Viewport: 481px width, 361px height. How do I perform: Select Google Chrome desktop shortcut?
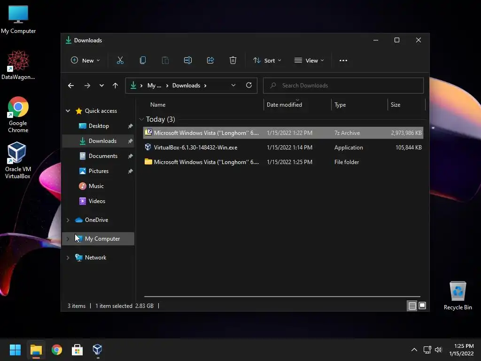click(x=18, y=115)
